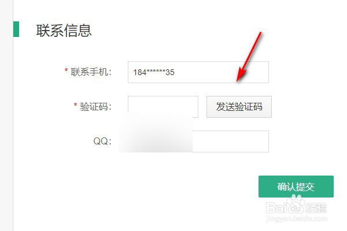
Task: Select the 验证码 field label
Action: (95, 107)
